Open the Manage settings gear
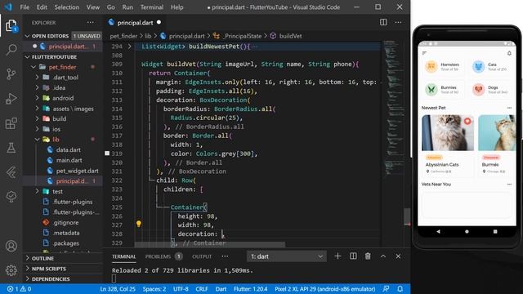Image resolution: width=523 pixels, height=294 pixels. tap(11, 270)
